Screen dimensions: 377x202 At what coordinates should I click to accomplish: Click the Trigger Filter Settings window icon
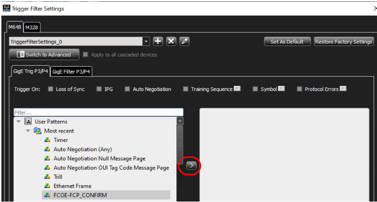click(6, 9)
